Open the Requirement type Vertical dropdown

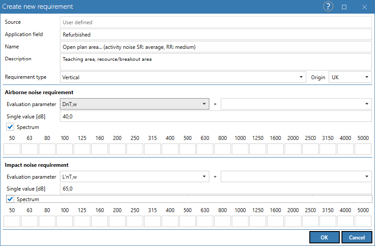(x=183, y=77)
